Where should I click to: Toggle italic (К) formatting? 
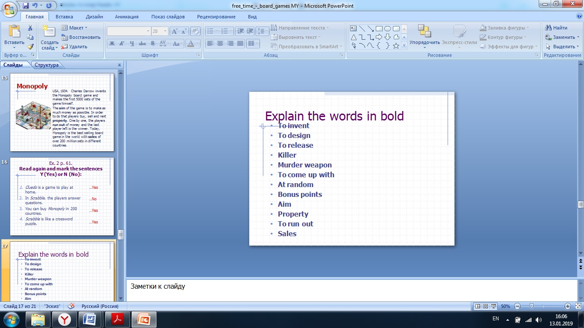click(122, 44)
